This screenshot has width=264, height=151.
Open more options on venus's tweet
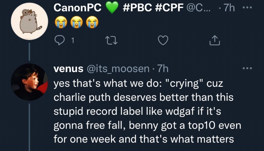247,69
